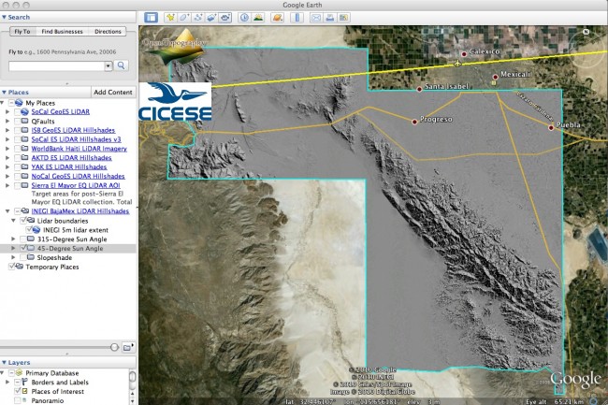Image resolution: width=608 pixels, height=405 pixels.
Task: Click the north compass indicator on the map
Action: point(586,32)
